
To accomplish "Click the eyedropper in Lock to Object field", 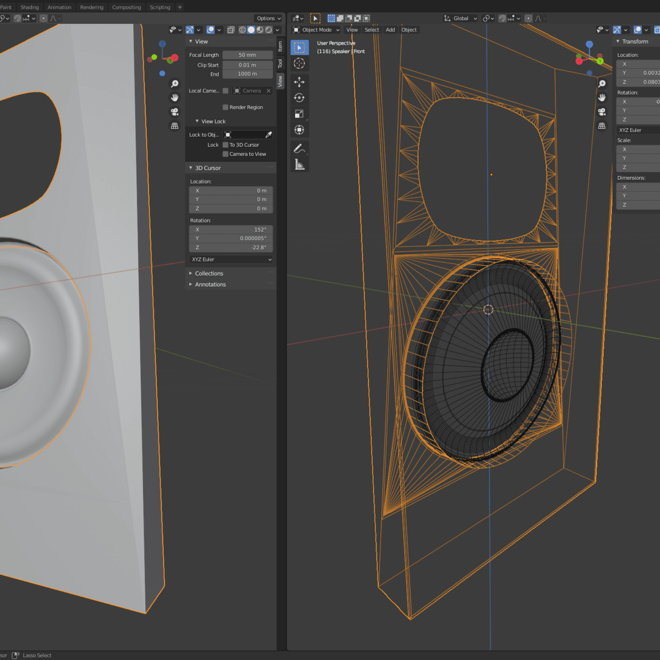I will (268, 134).
